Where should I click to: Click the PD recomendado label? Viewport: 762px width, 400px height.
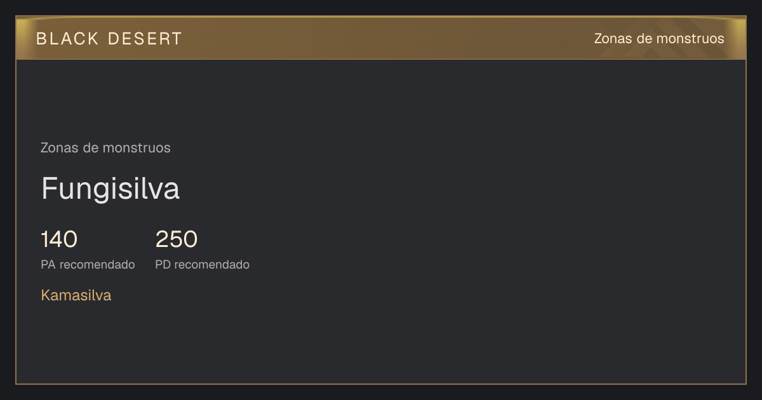pos(203,265)
